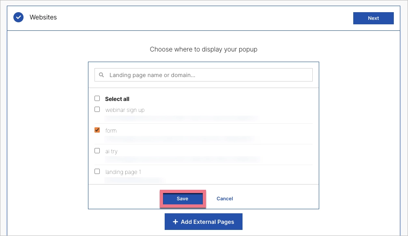The image size is (408, 236).
Task: Check the ai try checkbox
Action: (97, 151)
